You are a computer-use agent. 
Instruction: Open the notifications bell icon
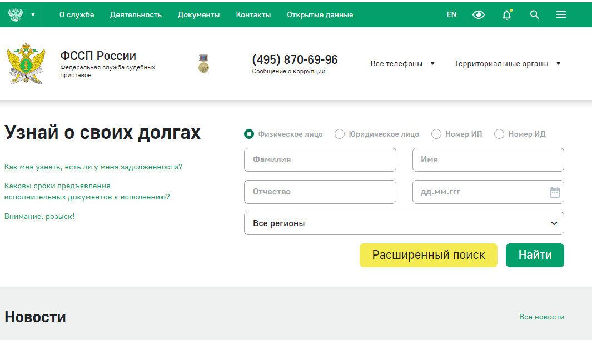click(506, 14)
